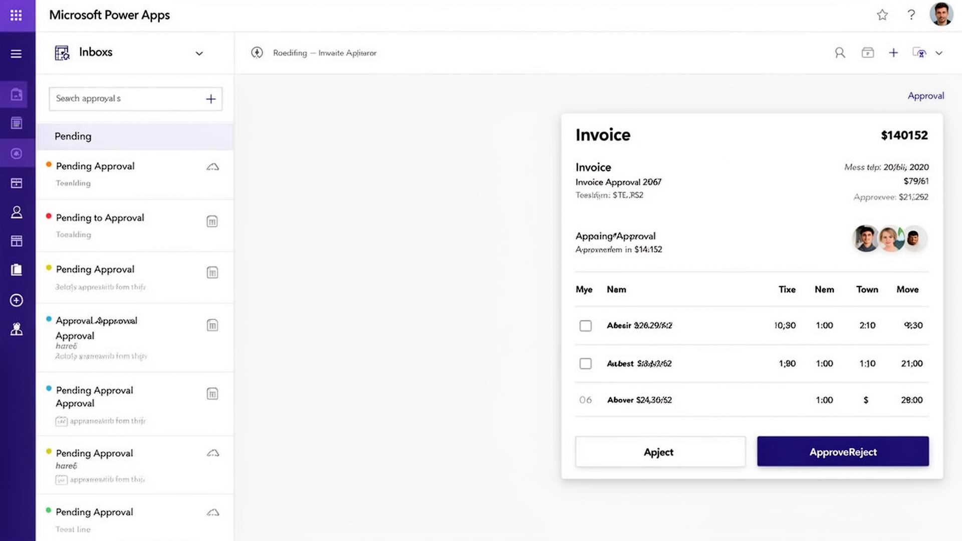Open green-dot Pending Approval Teeat line item
962x541 pixels.
coord(135,518)
